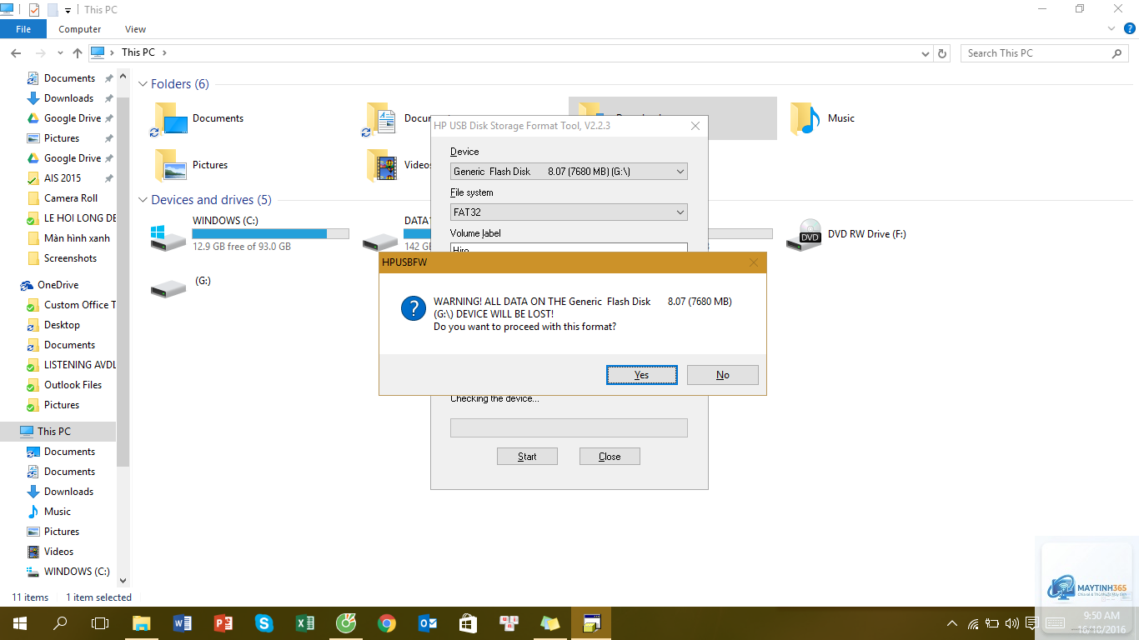This screenshot has width=1139, height=640.
Task: Open Action Center notifications
Action: pyautogui.click(x=1032, y=623)
